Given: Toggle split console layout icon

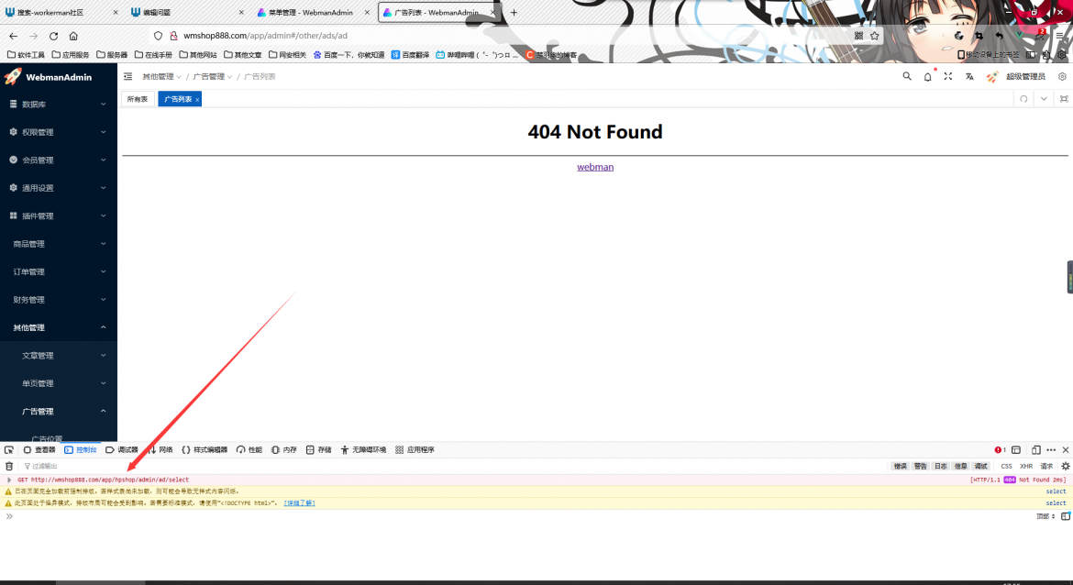Looking at the screenshot, I should (x=1016, y=450).
